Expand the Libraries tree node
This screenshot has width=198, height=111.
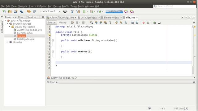click(x=7, y=42)
